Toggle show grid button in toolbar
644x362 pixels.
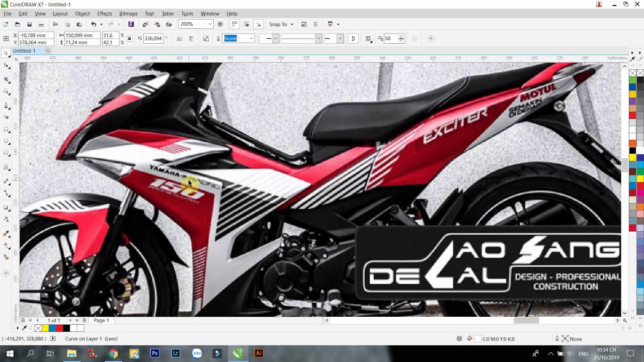(x=246, y=24)
